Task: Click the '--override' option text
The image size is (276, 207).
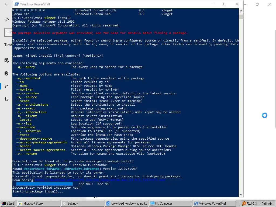Action: click(26, 127)
